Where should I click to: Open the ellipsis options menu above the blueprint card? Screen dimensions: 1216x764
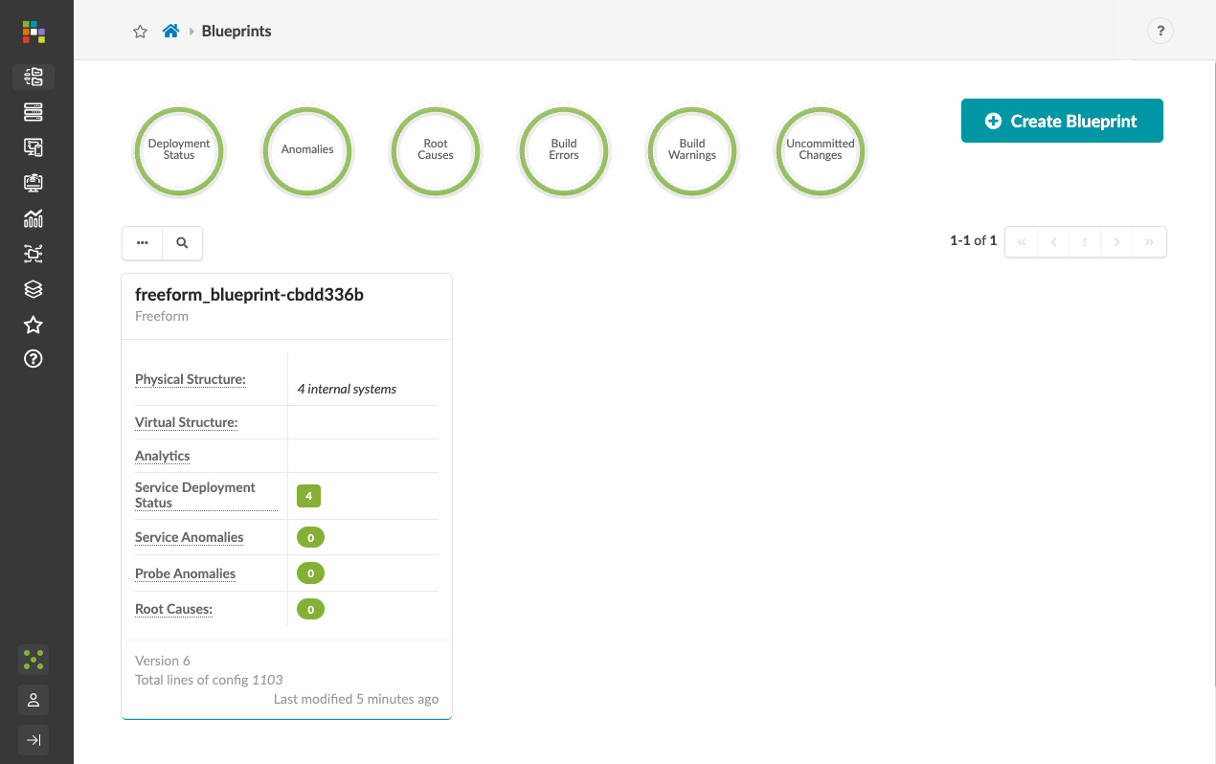tap(142, 243)
